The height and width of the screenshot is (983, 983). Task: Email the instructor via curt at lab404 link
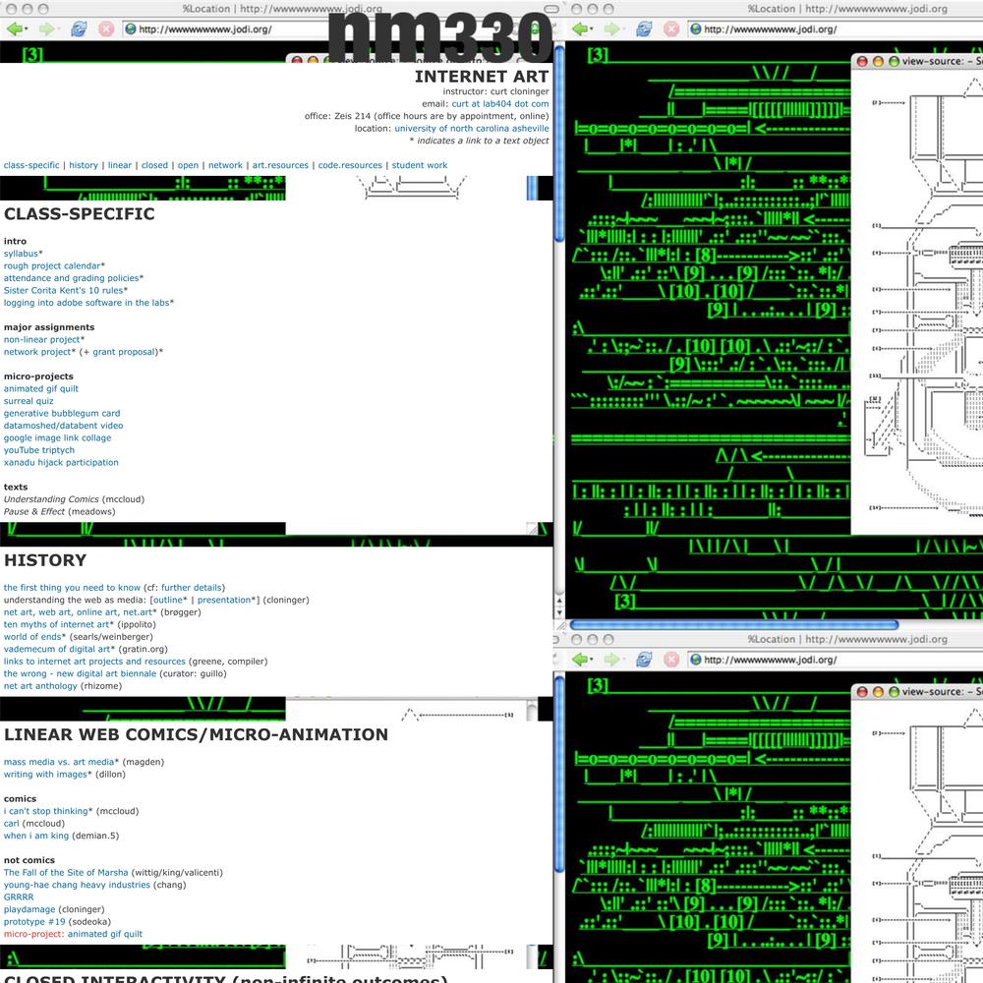pos(500,104)
